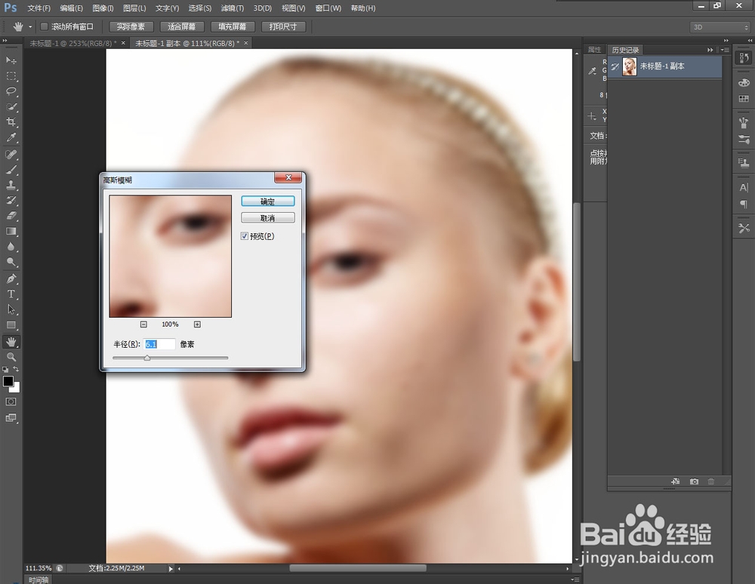This screenshot has width=755, height=584.
Task: Enable 滚动所有窗口 checkbox
Action: [45, 26]
